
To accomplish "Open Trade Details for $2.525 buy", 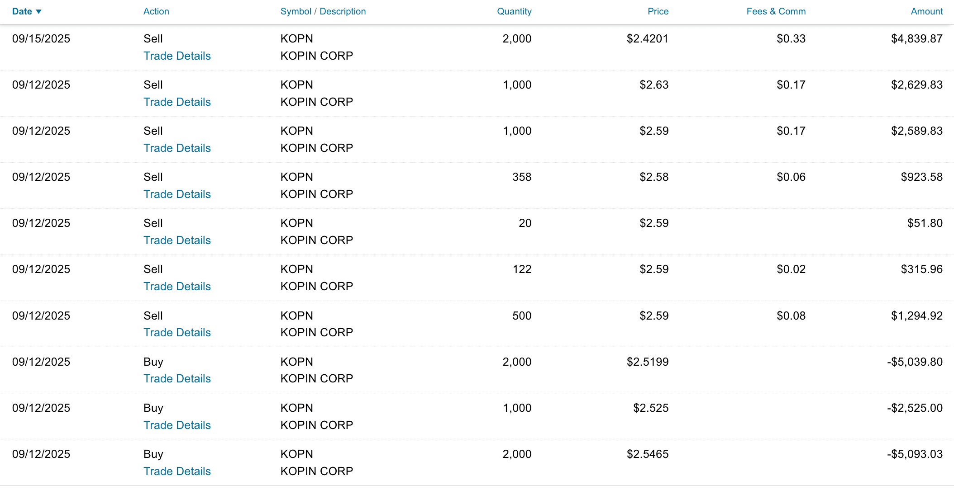I will (177, 425).
